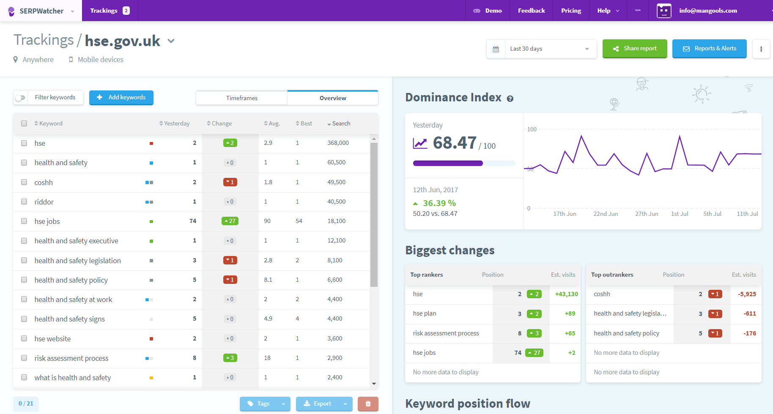Click the Tags button

(258, 404)
